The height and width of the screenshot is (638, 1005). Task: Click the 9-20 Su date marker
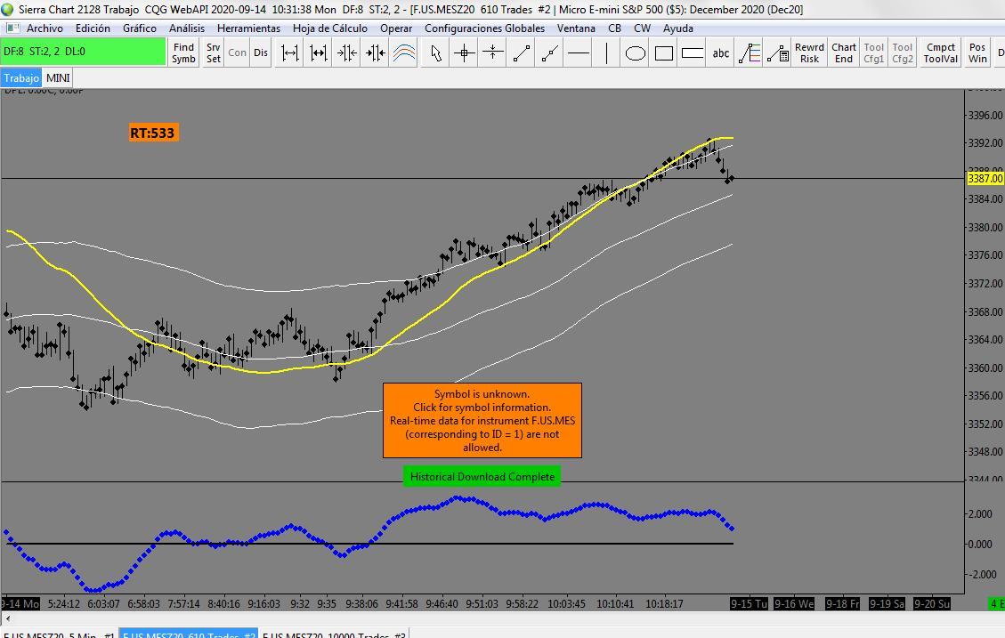point(932,603)
